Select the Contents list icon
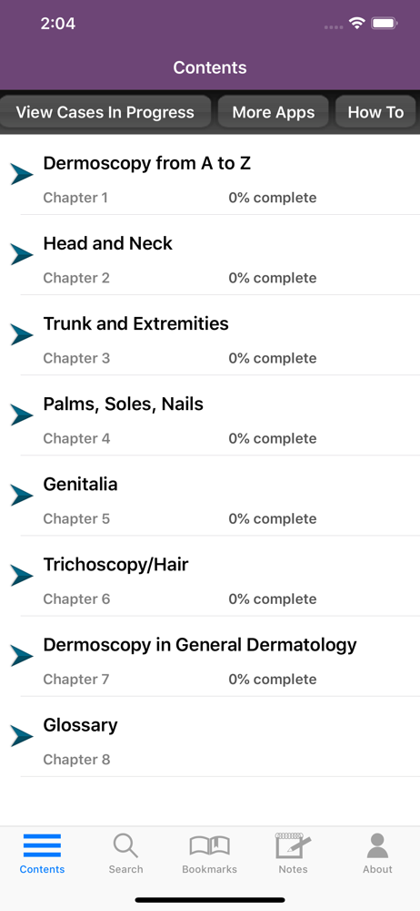Viewport: 420px width, 911px height. coord(42,845)
